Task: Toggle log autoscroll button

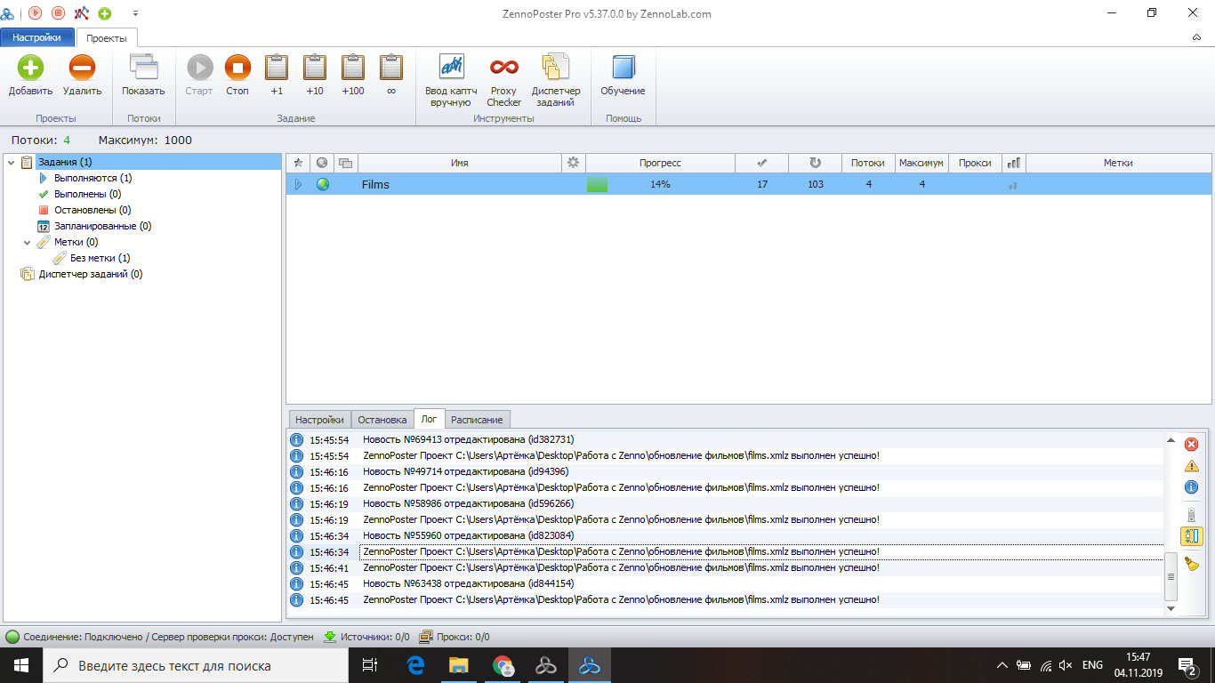Action: pyautogui.click(x=1191, y=515)
